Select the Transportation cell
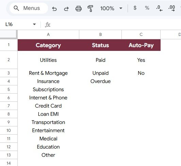Screen dimensions: 181x166 (x=48, y=122)
